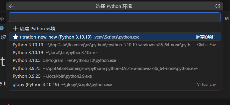230x105 pixels.
Task: Click the M badge behind the picker
Action: click(227, 18)
